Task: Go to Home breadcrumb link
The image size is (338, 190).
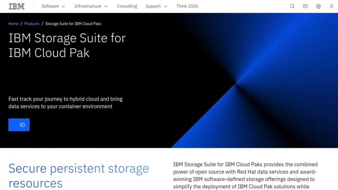Action: coord(13,24)
